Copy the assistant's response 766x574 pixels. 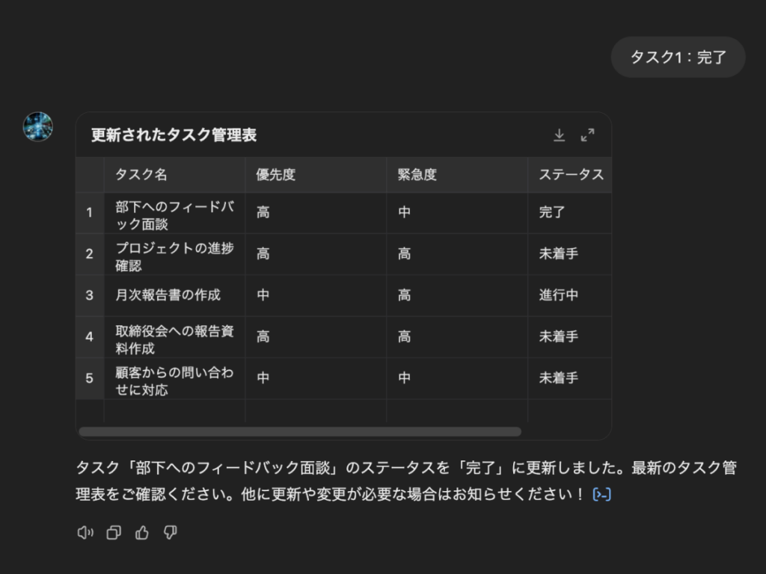click(114, 533)
